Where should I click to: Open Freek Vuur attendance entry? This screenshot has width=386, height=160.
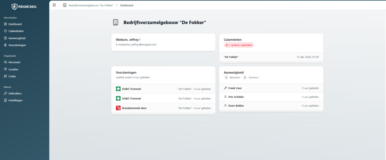(271, 88)
